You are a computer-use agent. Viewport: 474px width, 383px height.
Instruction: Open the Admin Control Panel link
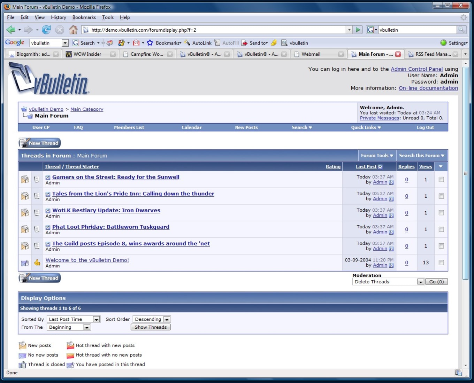point(416,69)
